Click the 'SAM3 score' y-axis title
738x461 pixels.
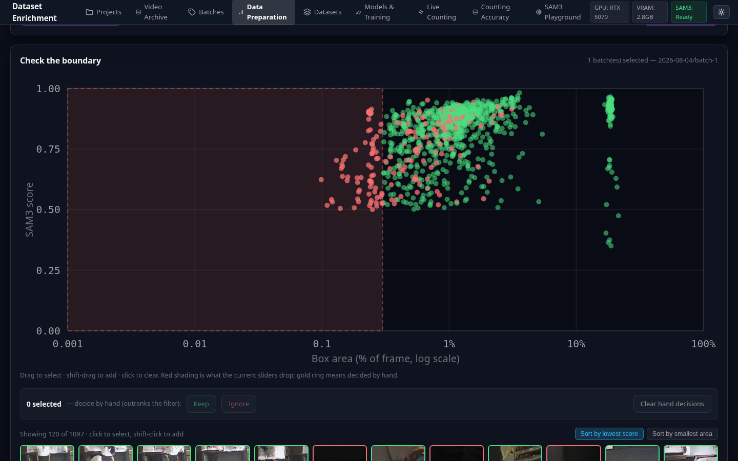(29, 209)
